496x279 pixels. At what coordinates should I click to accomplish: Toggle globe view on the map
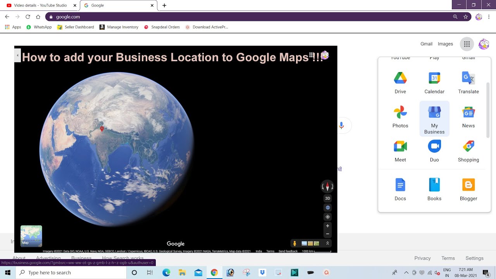tap(327, 208)
